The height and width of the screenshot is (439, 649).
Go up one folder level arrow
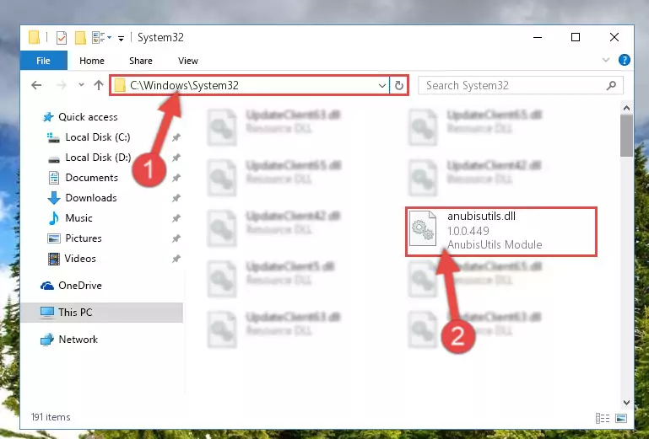[x=99, y=85]
